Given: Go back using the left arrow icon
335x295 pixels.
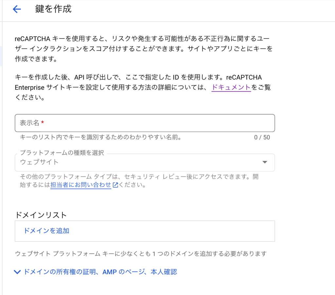Looking at the screenshot, I should coord(16,9).
